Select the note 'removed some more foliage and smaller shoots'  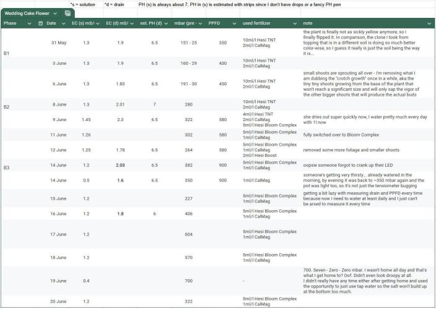(351, 150)
